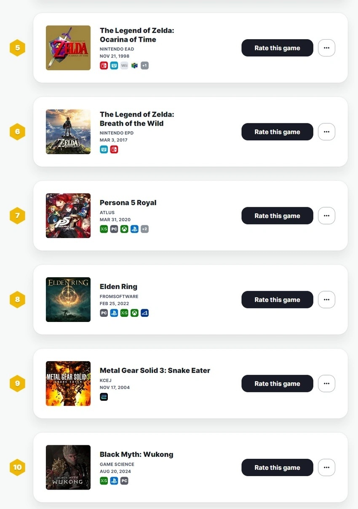
Task: Click the PlayStation icon under Black Myth: Wukong
Action: (114, 480)
